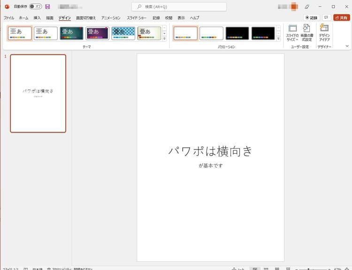
Task: Switch to the ホーム tab
Action: click(23, 18)
